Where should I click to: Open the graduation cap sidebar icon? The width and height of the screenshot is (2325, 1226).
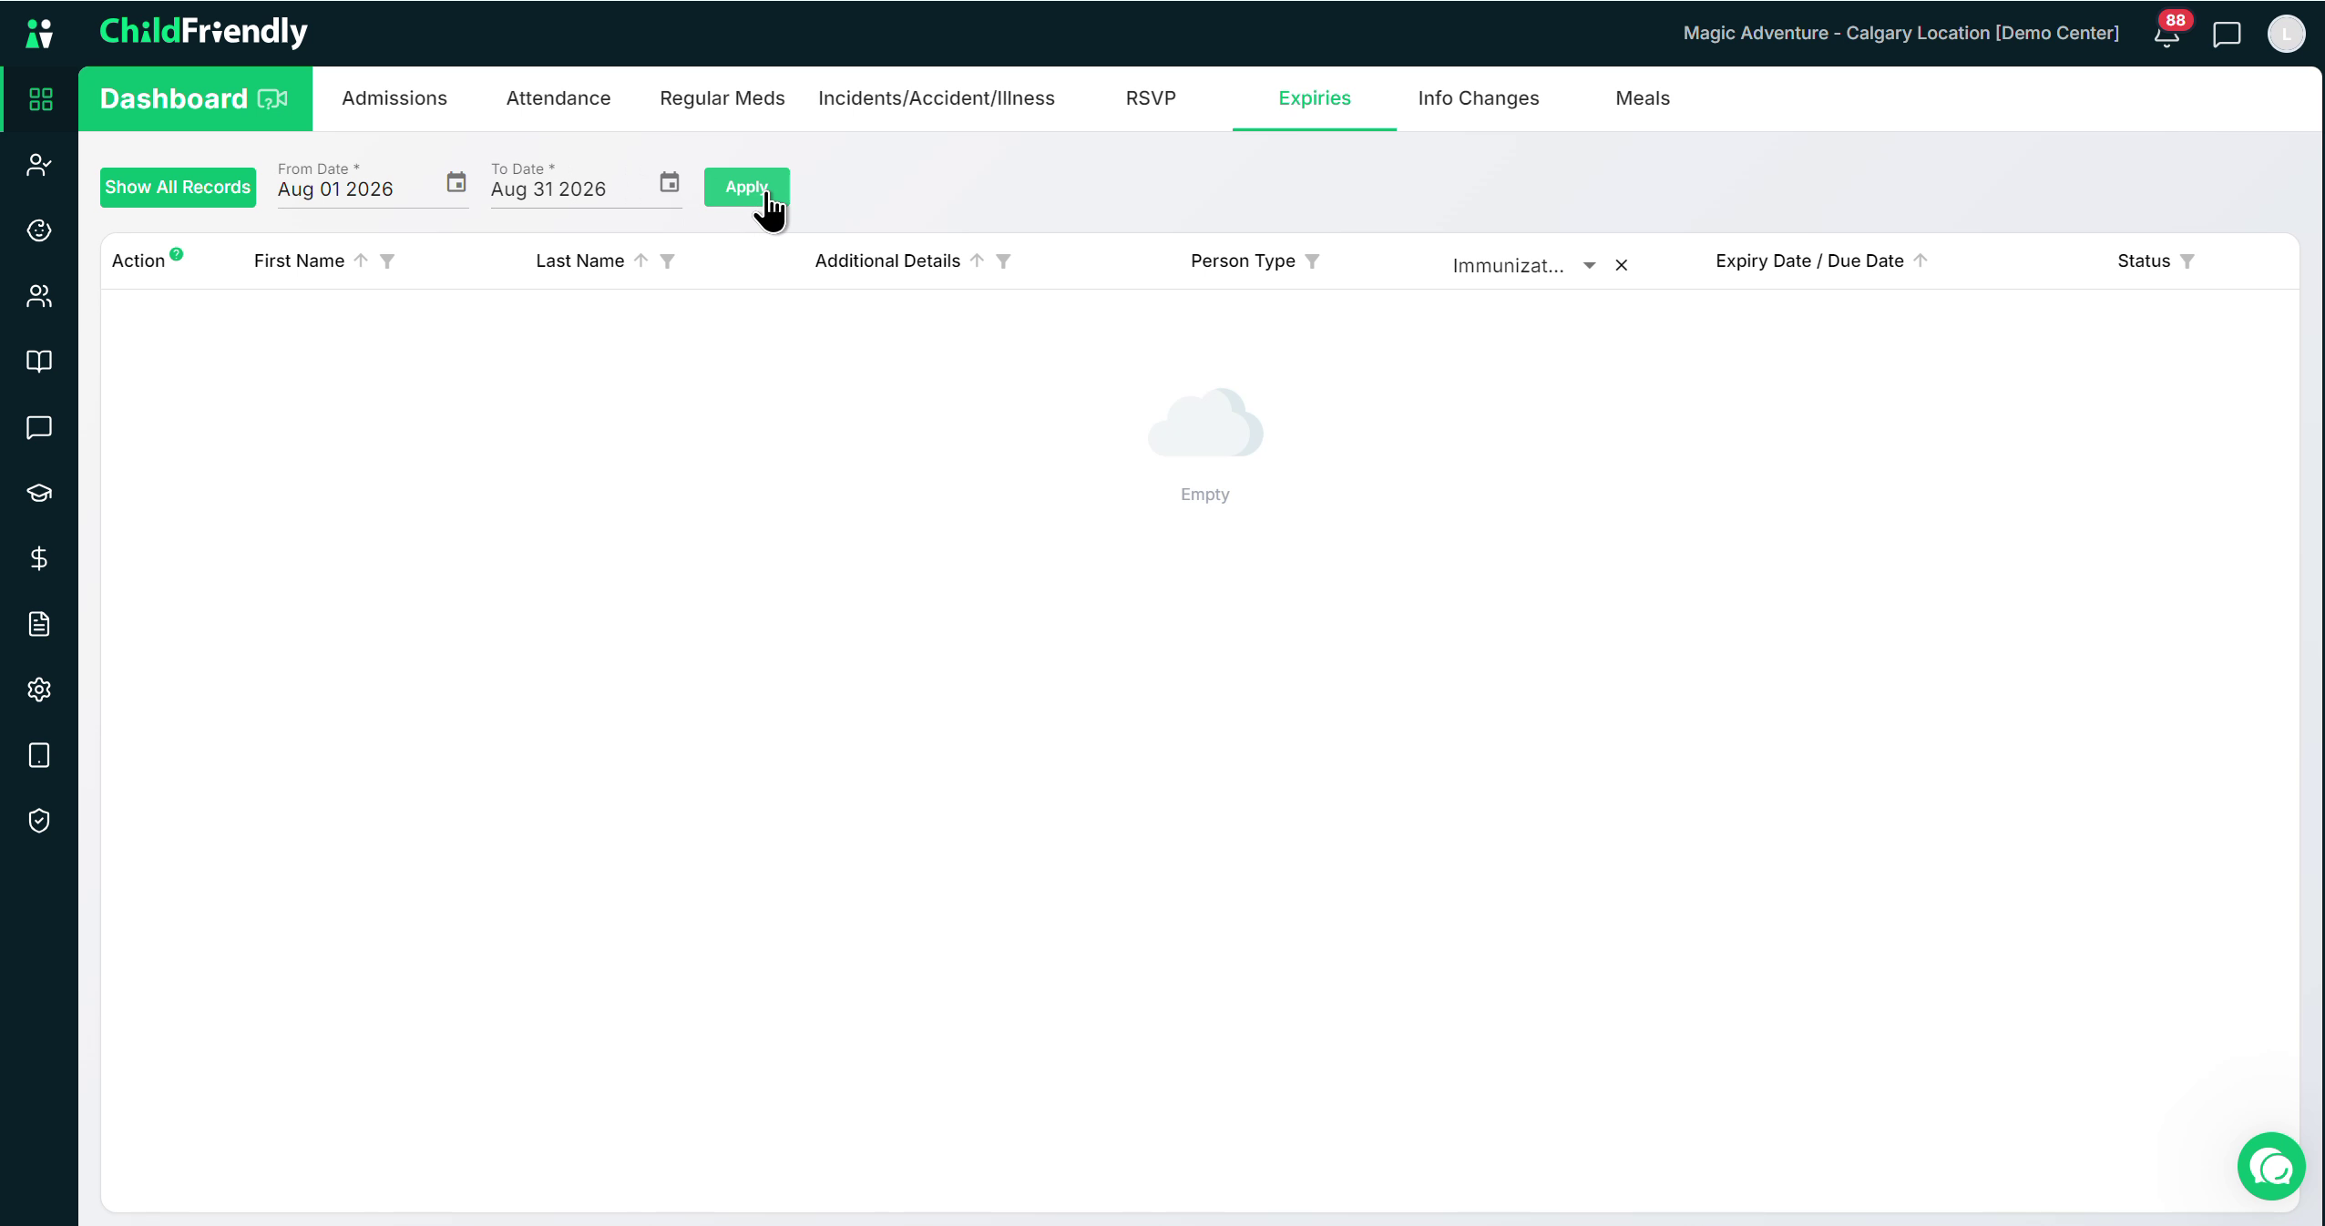point(39,493)
